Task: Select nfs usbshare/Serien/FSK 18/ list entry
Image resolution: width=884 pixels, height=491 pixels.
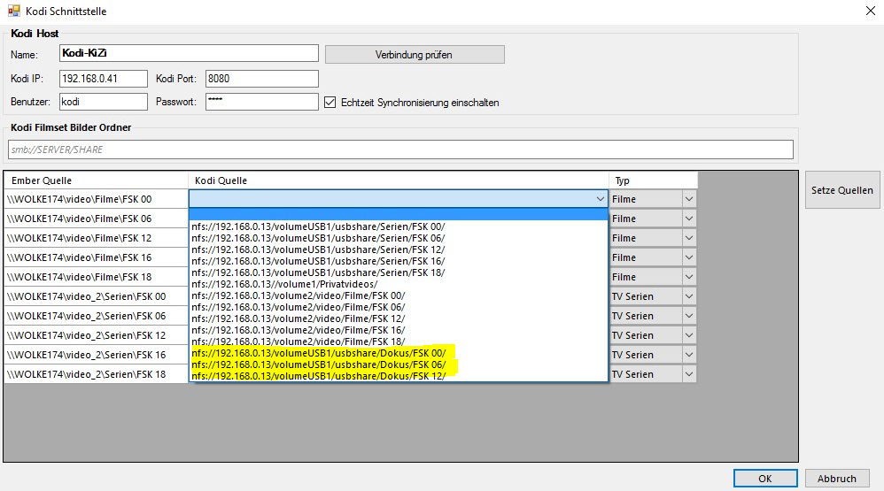Action: point(399,272)
